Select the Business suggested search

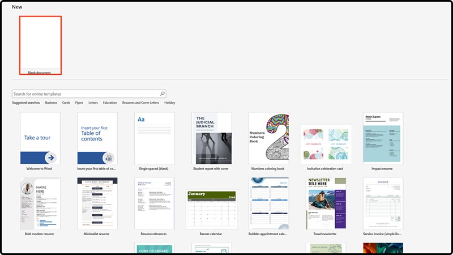[51, 103]
